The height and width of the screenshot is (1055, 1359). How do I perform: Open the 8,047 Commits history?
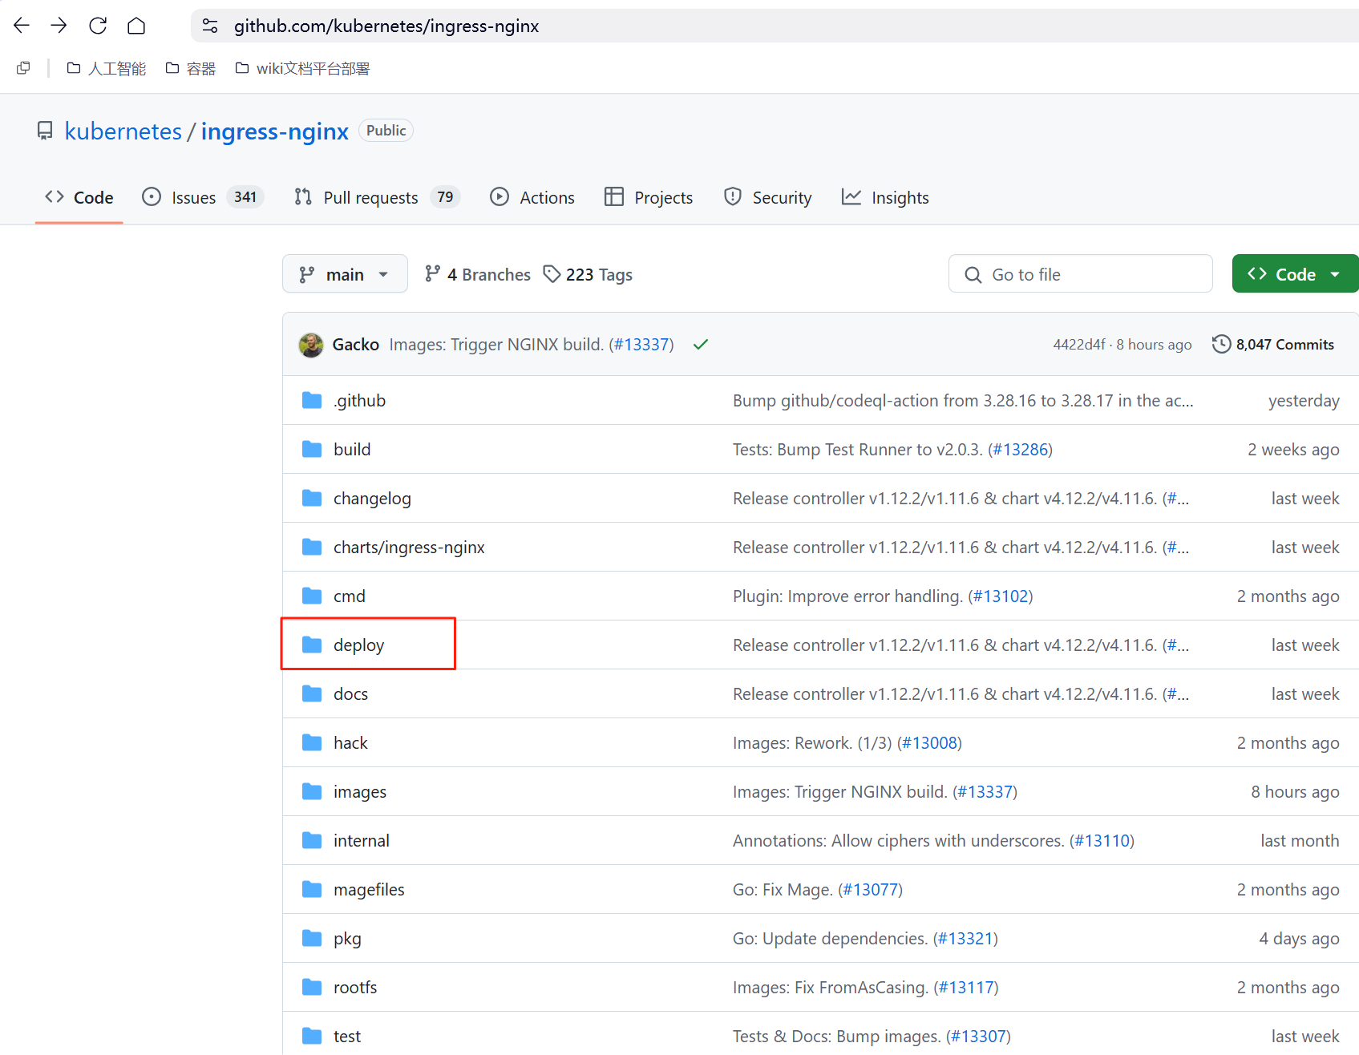(x=1273, y=345)
